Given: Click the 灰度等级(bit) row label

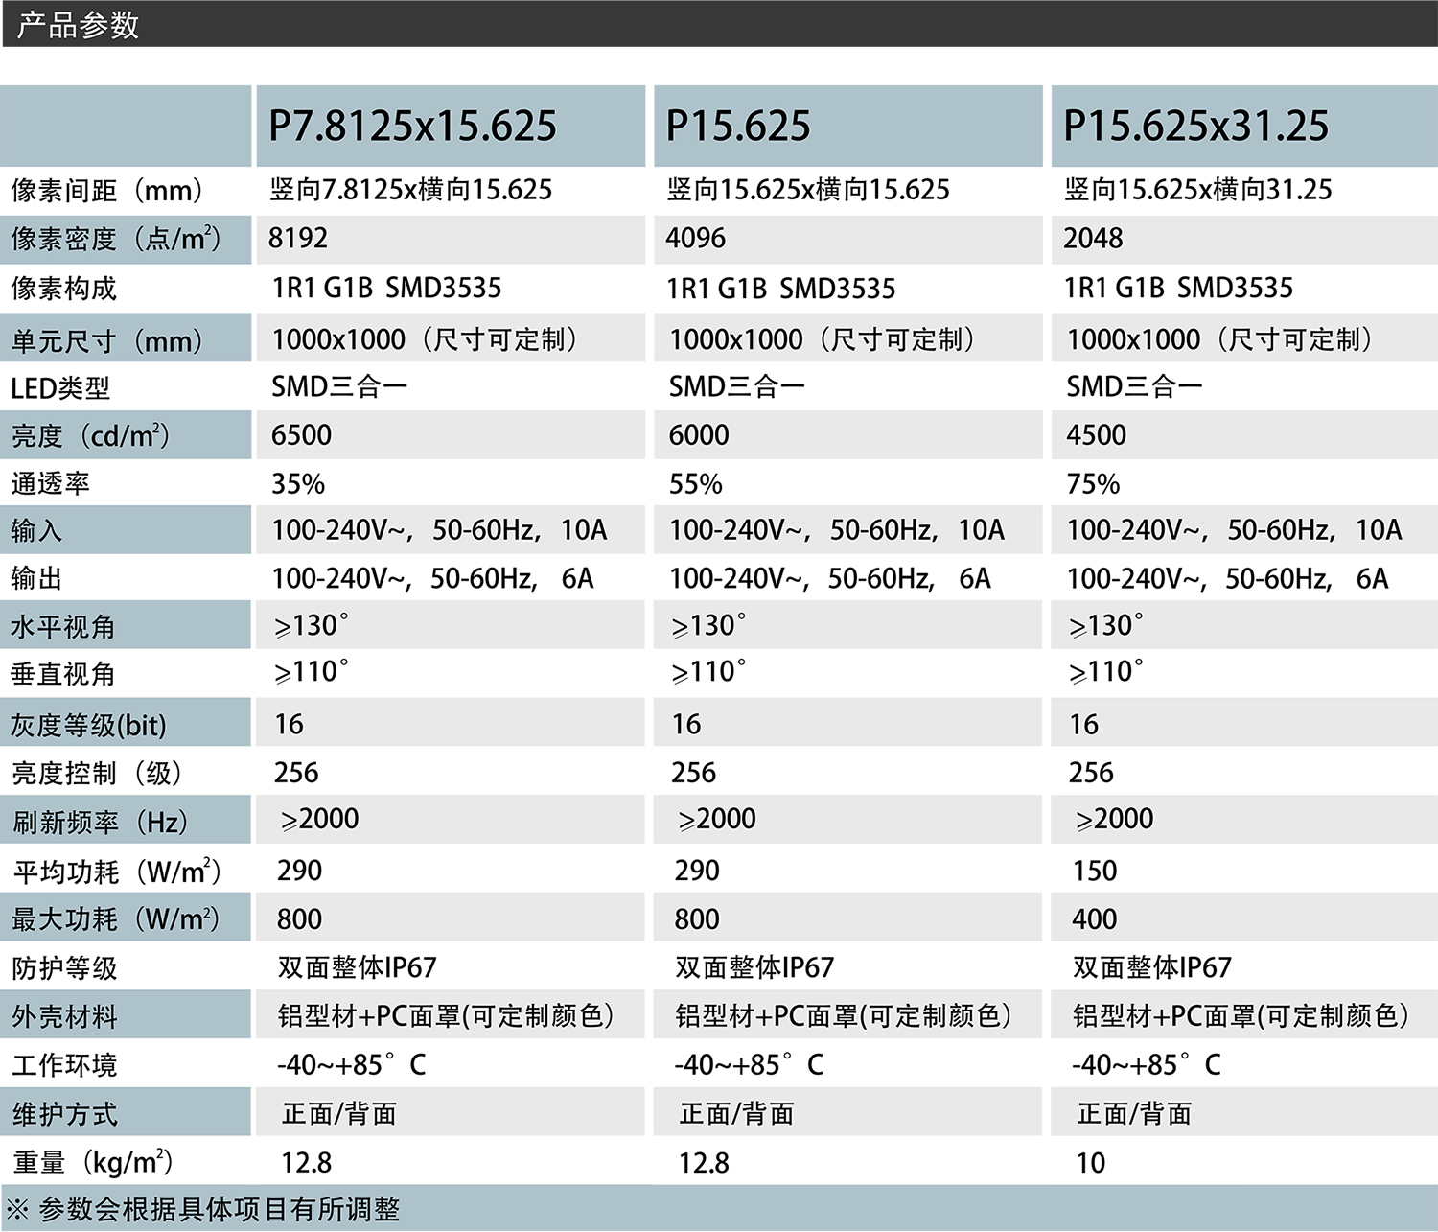Looking at the screenshot, I should pos(88,725).
